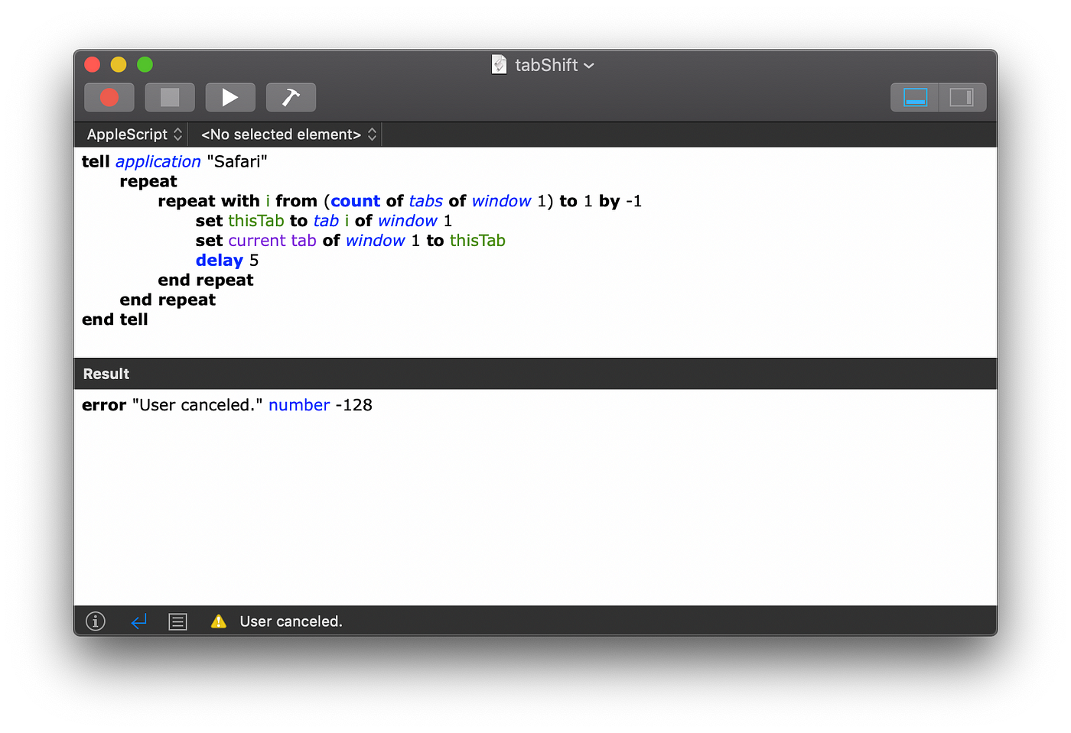1071x733 pixels.
Task: Click the Result panel header
Action: [x=535, y=374]
